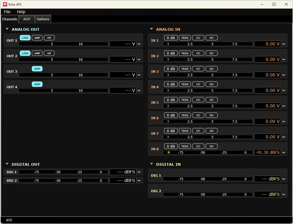Enable DC coupling on IN 5

[211, 100]
